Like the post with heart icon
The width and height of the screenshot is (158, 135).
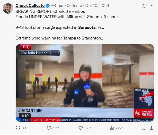coord(80,128)
